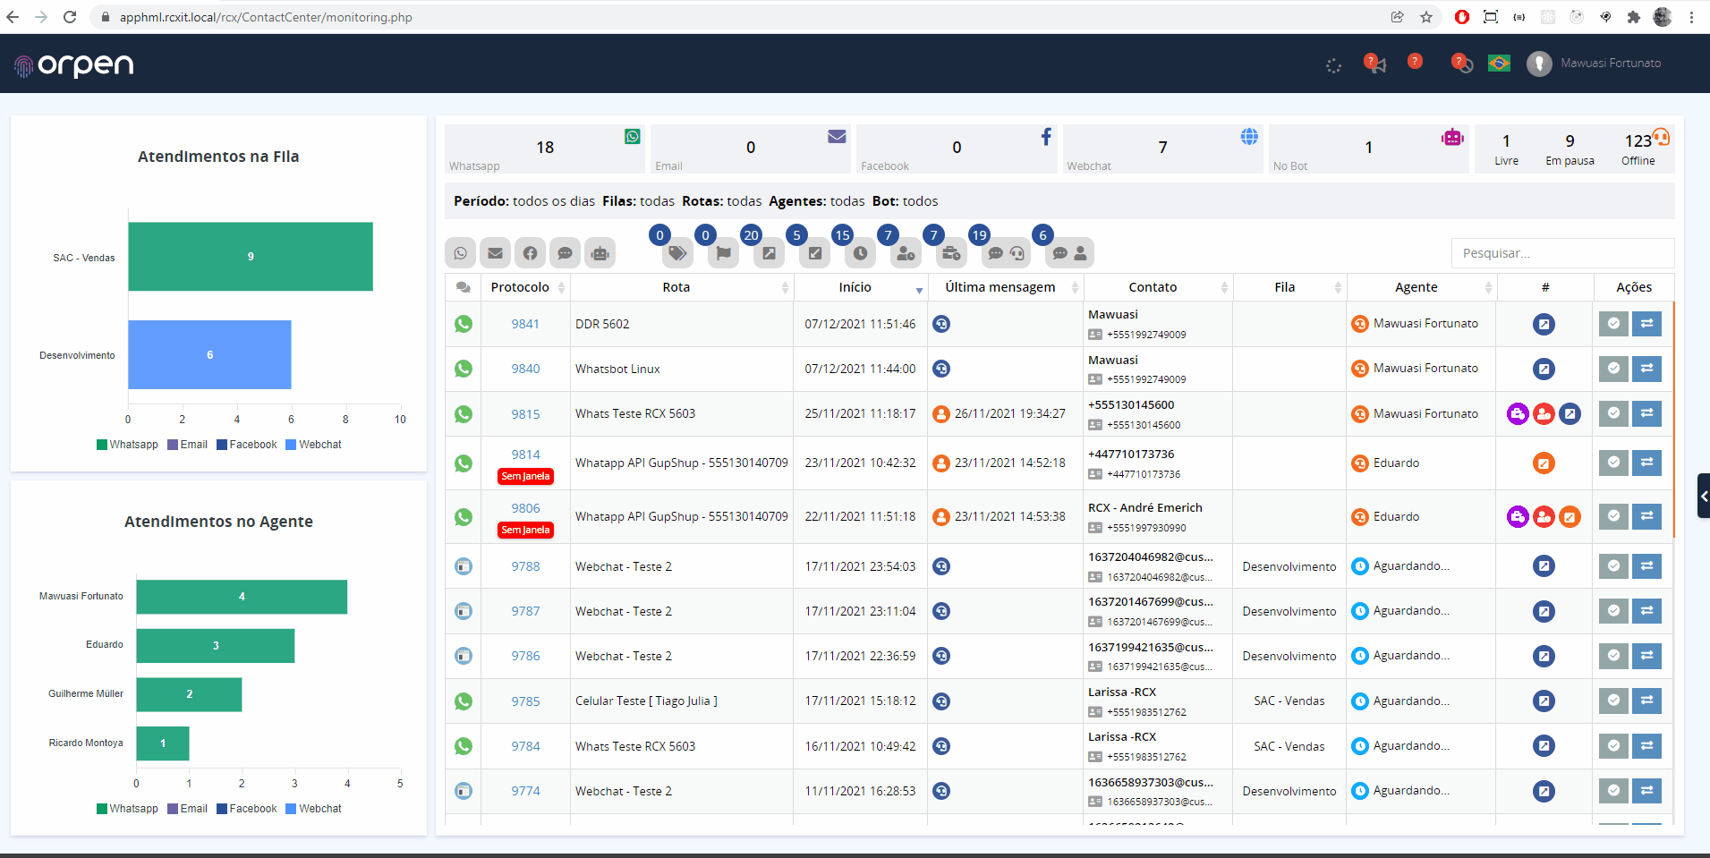Open the Webchat 7 summary card
Viewport: 1710px width, 858px height.
click(1162, 149)
